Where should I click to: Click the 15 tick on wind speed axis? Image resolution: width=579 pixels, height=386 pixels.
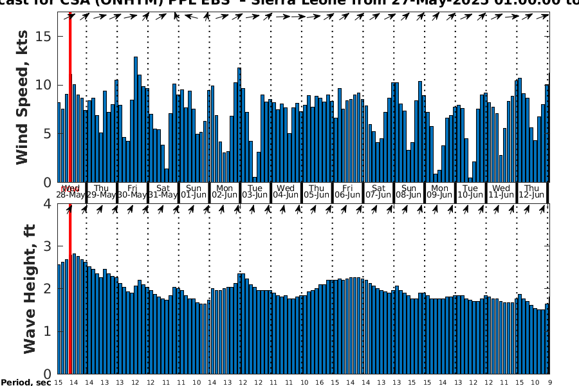44,36
